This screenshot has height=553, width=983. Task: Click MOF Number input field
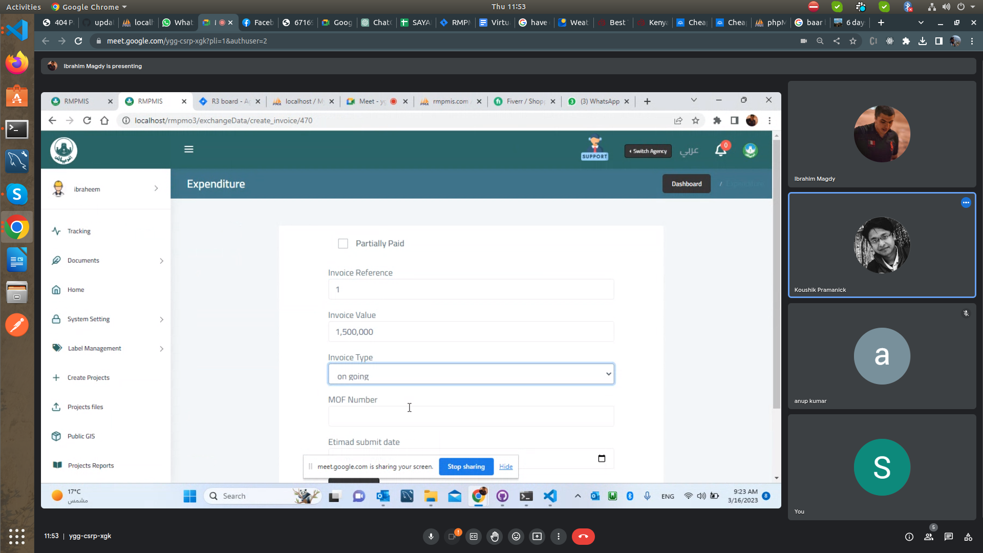tap(471, 416)
